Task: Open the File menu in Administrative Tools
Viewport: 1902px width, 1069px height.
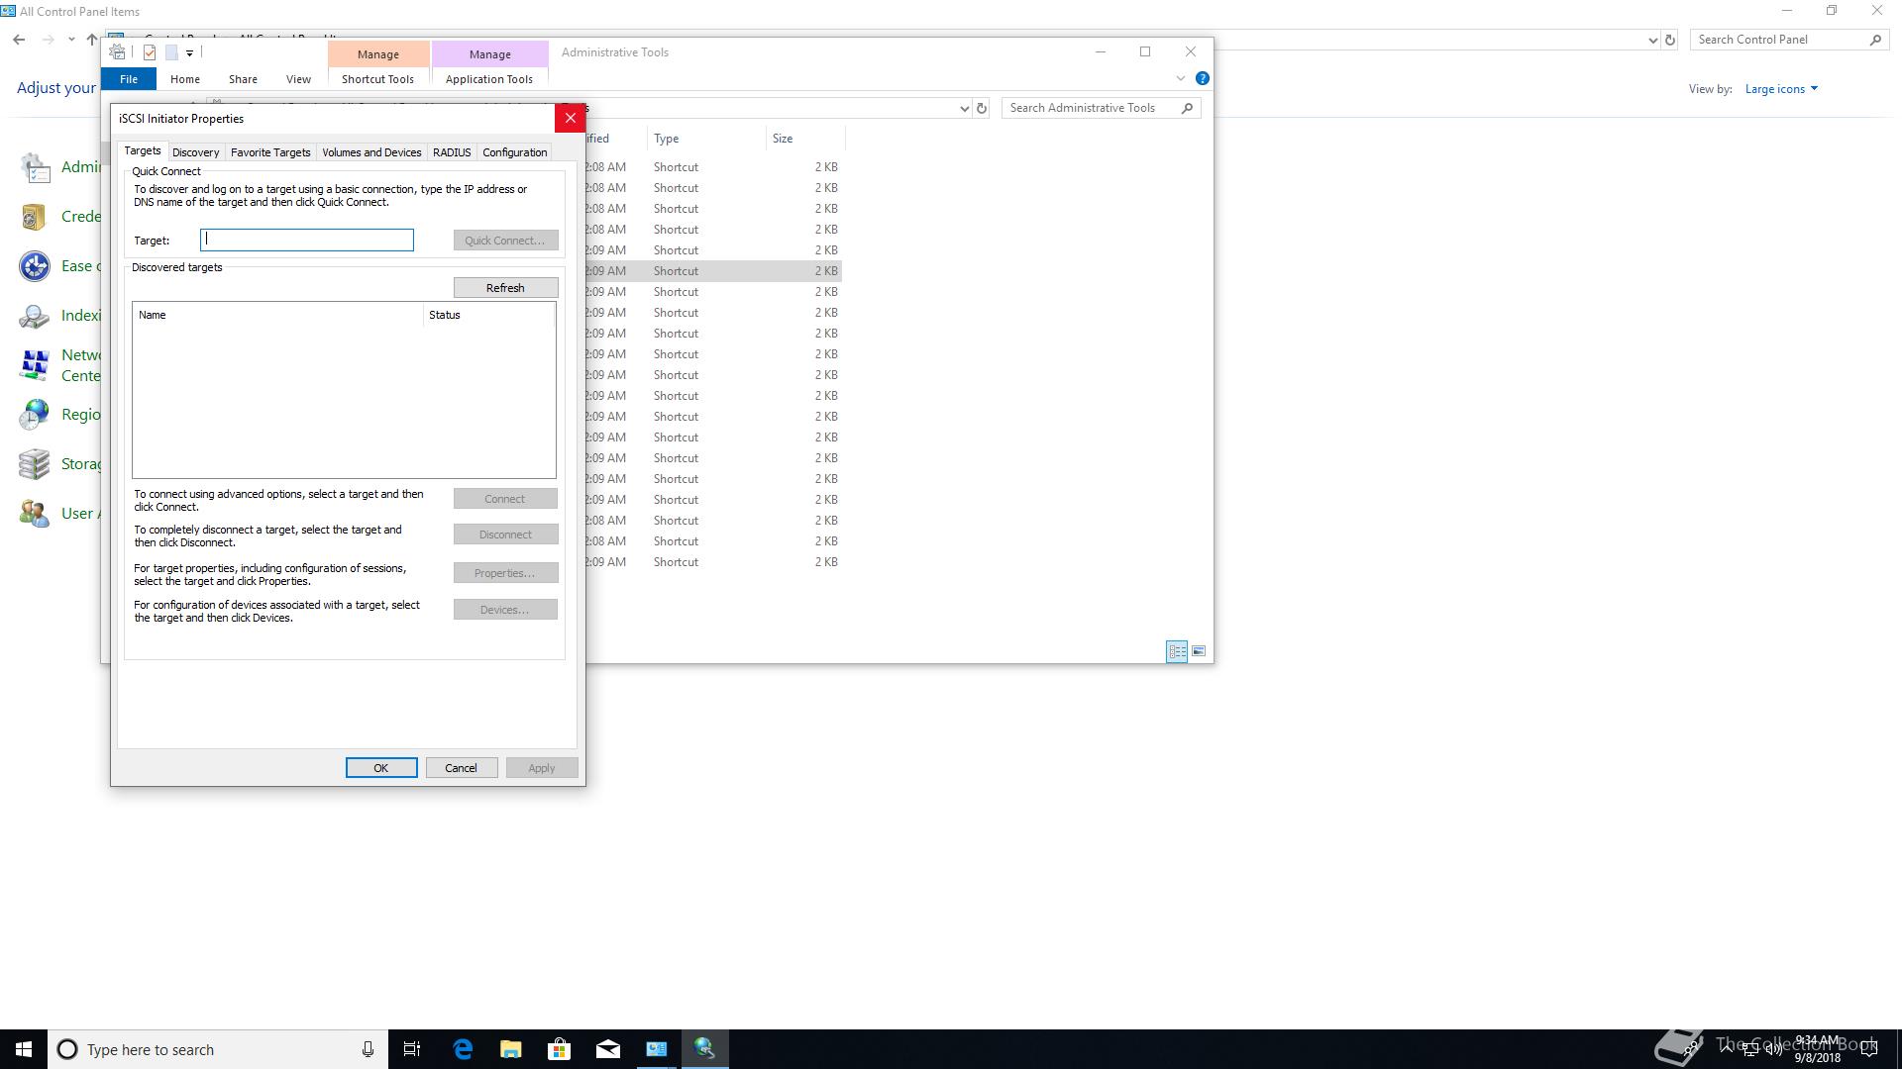Action: pyautogui.click(x=129, y=79)
